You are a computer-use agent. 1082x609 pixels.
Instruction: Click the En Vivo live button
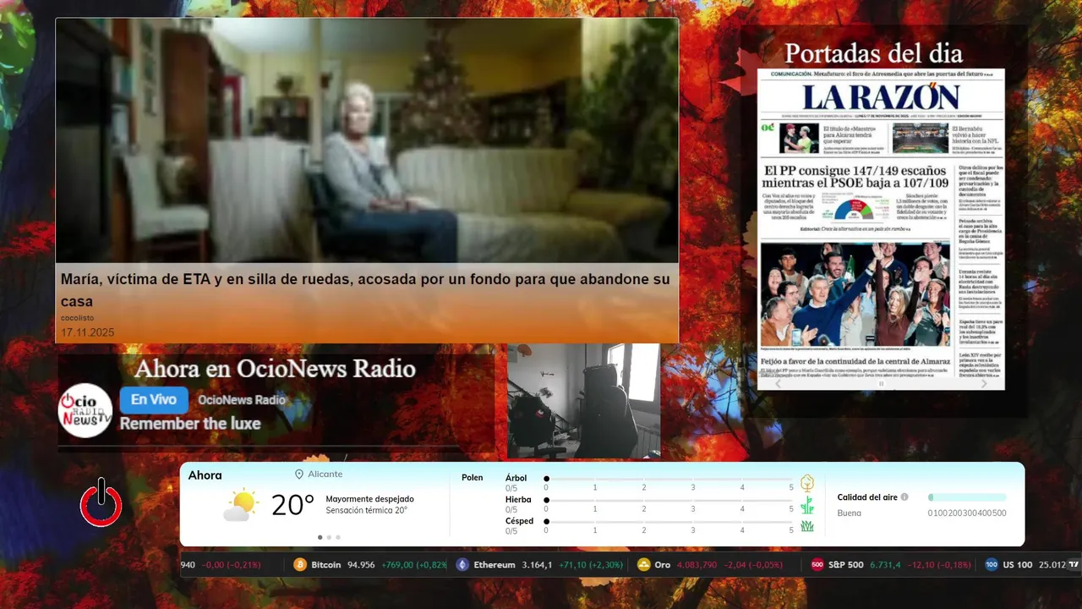coord(154,400)
